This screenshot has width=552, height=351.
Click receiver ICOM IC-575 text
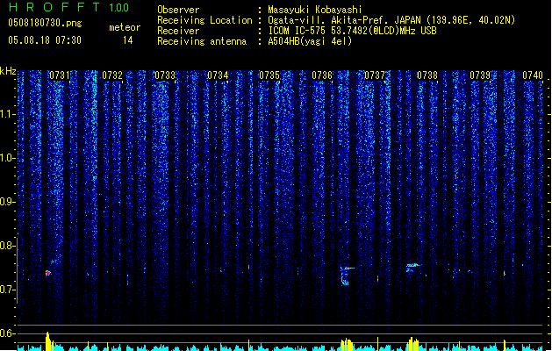pyautogui.click(x=352, y=31)
